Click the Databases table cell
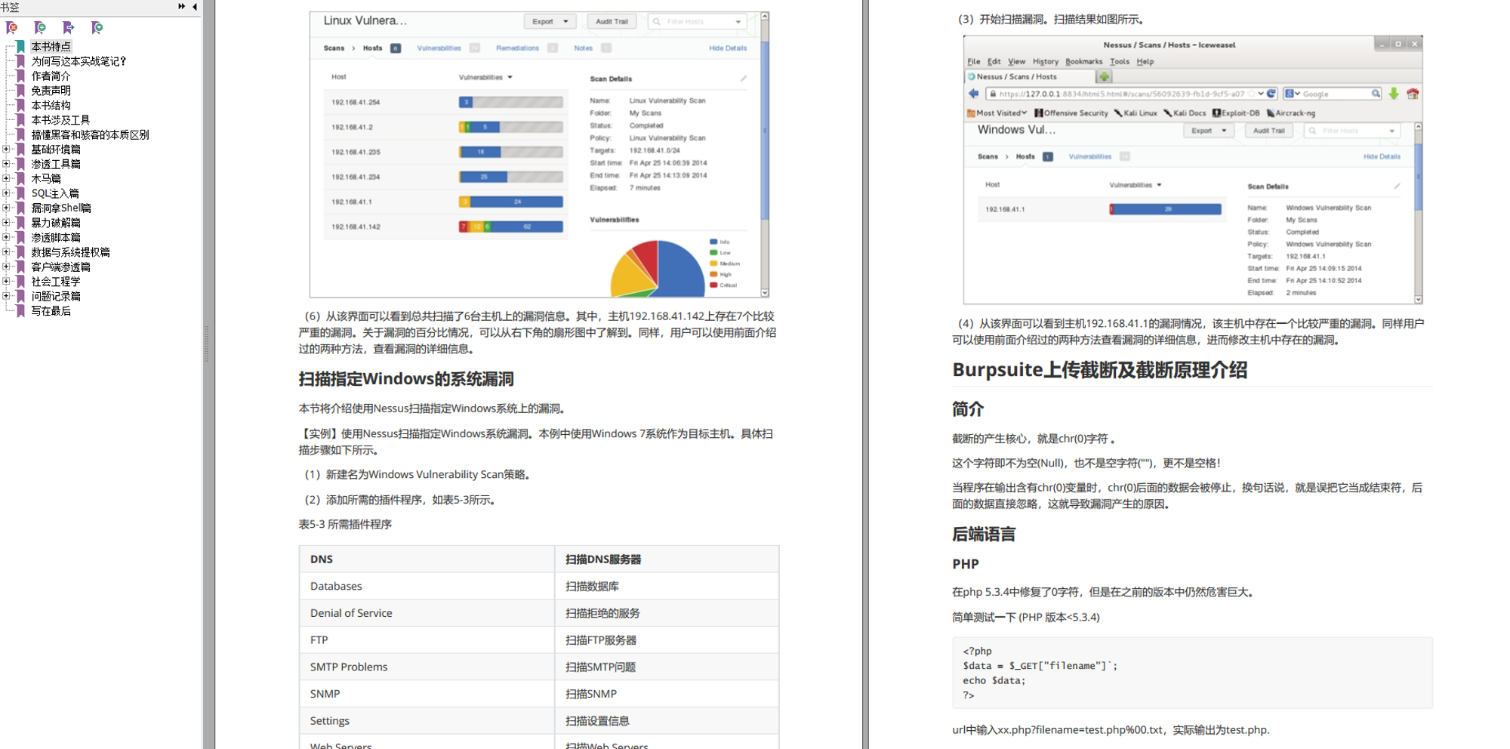 click(x=427, y=586)
